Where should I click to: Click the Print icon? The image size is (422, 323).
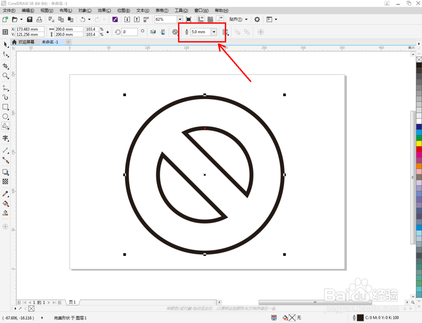39,19
